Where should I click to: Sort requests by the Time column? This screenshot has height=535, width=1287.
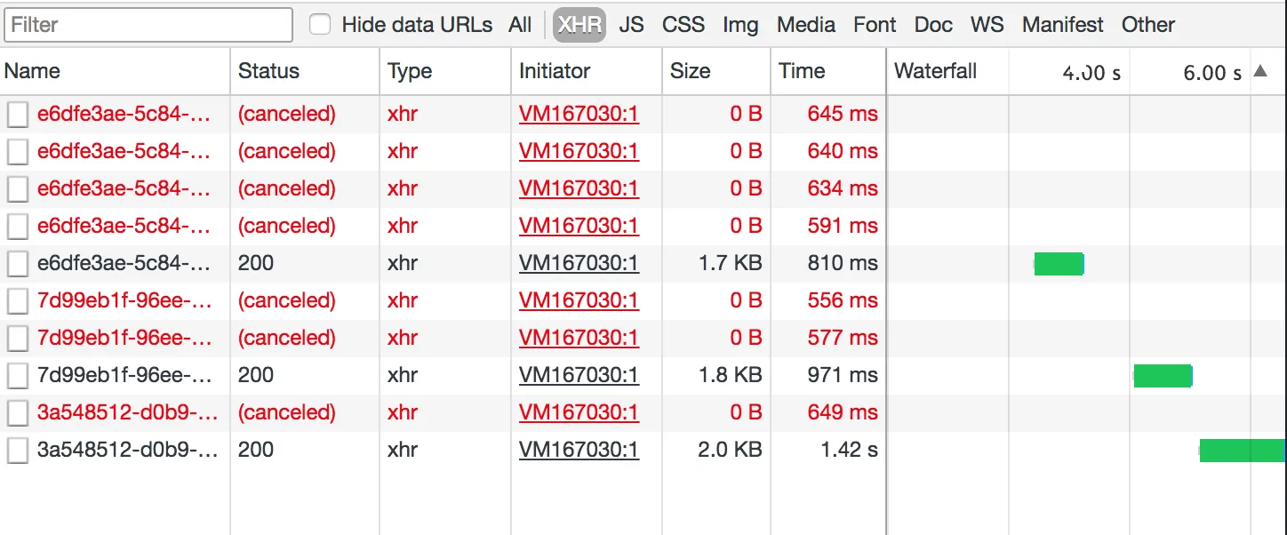[x=803, y=71]
